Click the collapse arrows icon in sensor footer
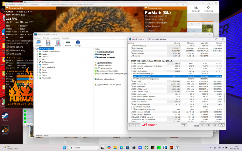This screenshot has height=151, width=242. pos(137,125)
